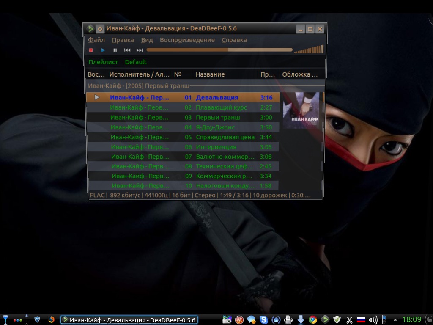Screen dimensions: 433x325
Task: Open the Файл menu
Action: pyautogui.click(x=96, y=40)
